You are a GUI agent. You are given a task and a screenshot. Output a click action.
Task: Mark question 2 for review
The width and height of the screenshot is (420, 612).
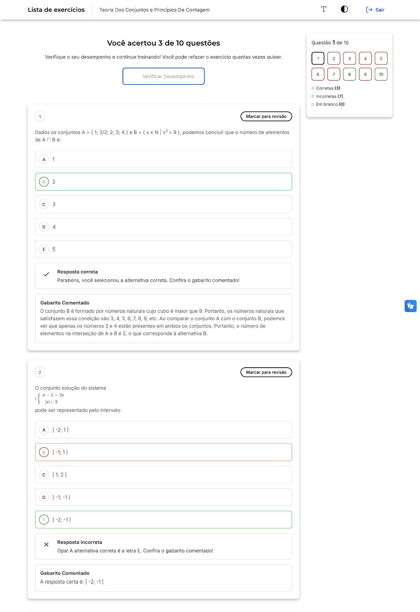pyautogui.click(x=266, y=372)
